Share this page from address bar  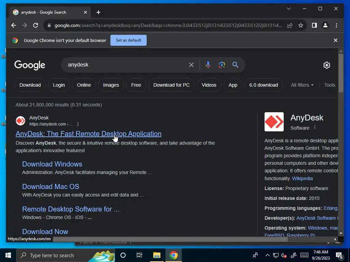point(290,25)
